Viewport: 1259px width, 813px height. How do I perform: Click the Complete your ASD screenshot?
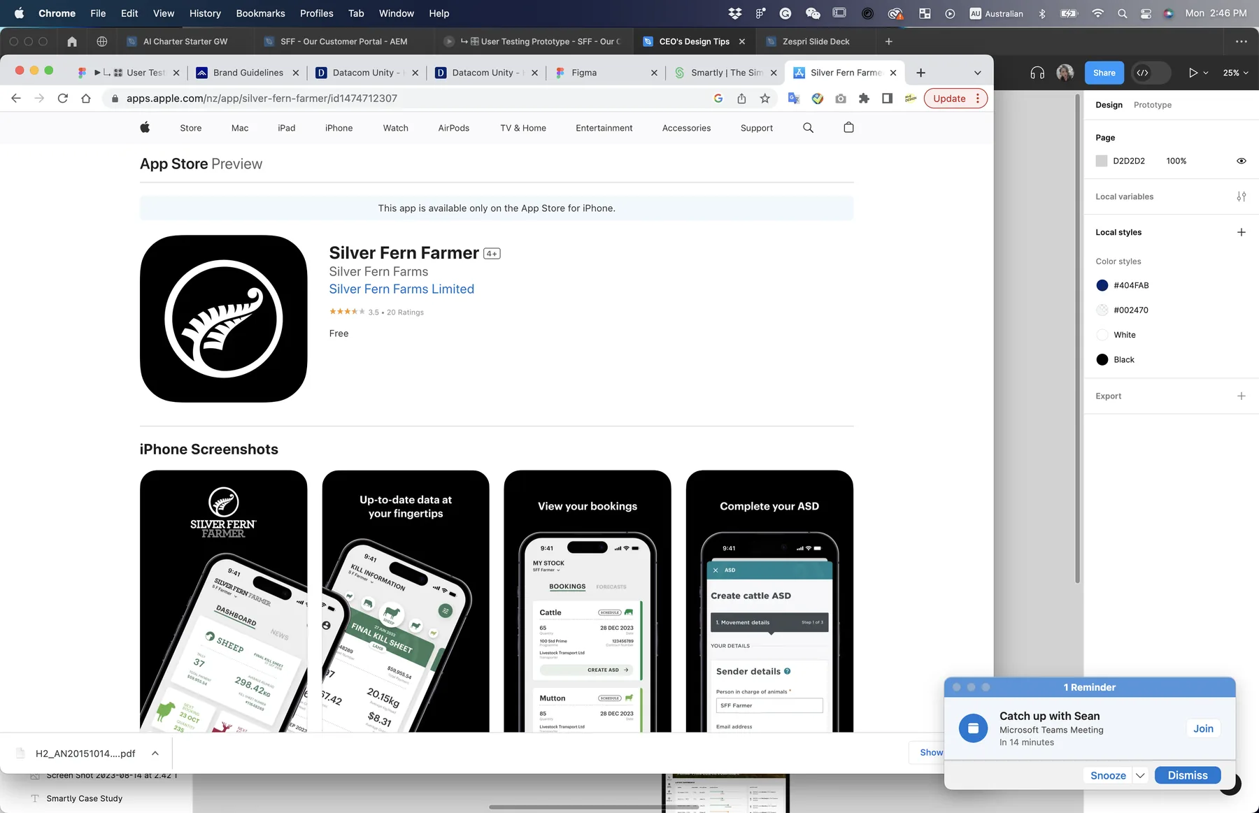coord(769,601)
